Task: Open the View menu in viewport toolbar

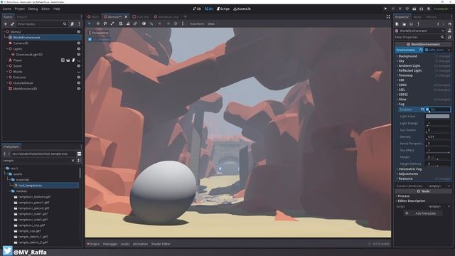Action: [x=211, y=23]
